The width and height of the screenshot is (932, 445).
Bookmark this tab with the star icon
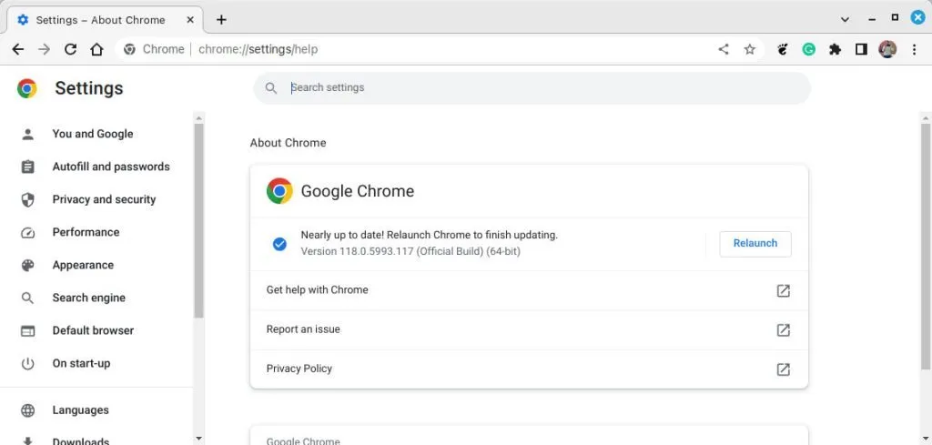click(x=750, y=49)
